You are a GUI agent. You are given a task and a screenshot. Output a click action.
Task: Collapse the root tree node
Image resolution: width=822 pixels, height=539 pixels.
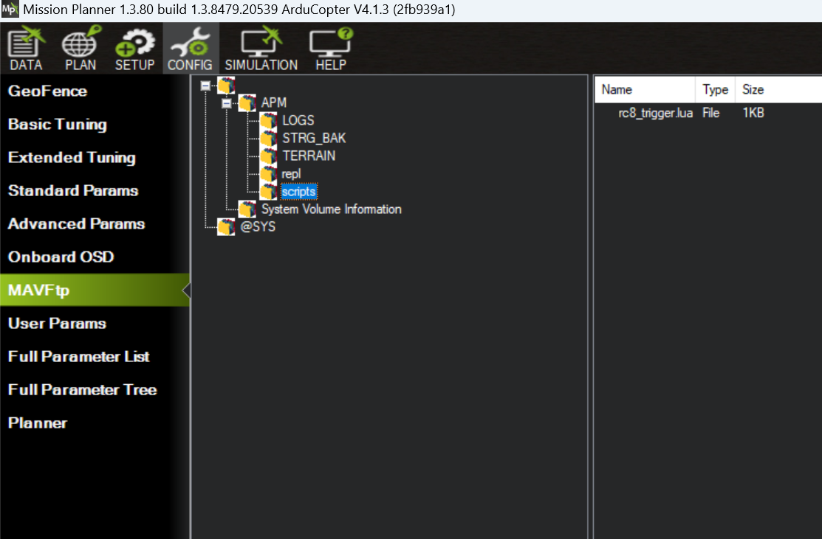tap(205, 86)
